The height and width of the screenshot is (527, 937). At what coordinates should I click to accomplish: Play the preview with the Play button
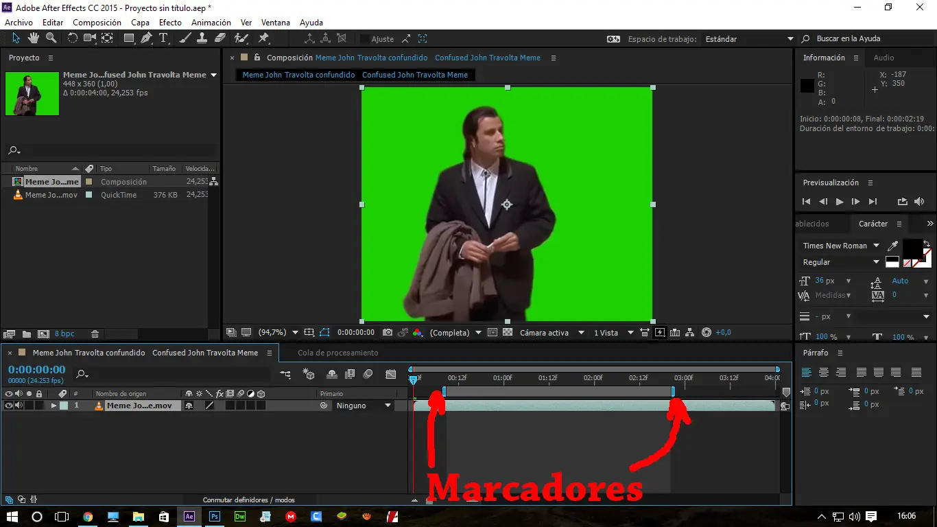point(839,202)
